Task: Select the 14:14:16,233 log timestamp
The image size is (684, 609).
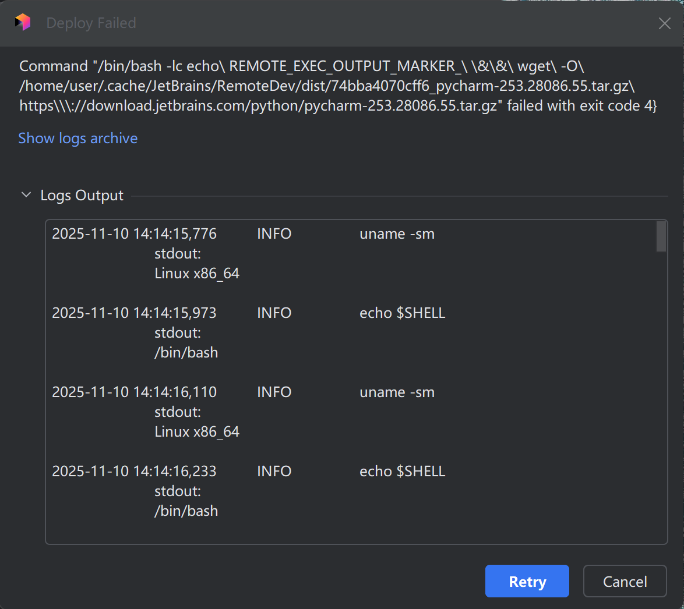Action: point(134,471)
